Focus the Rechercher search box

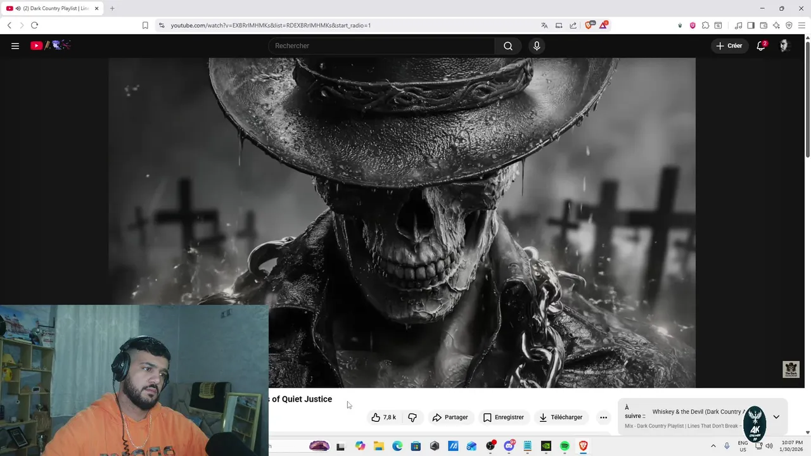[x=381, y=46]
